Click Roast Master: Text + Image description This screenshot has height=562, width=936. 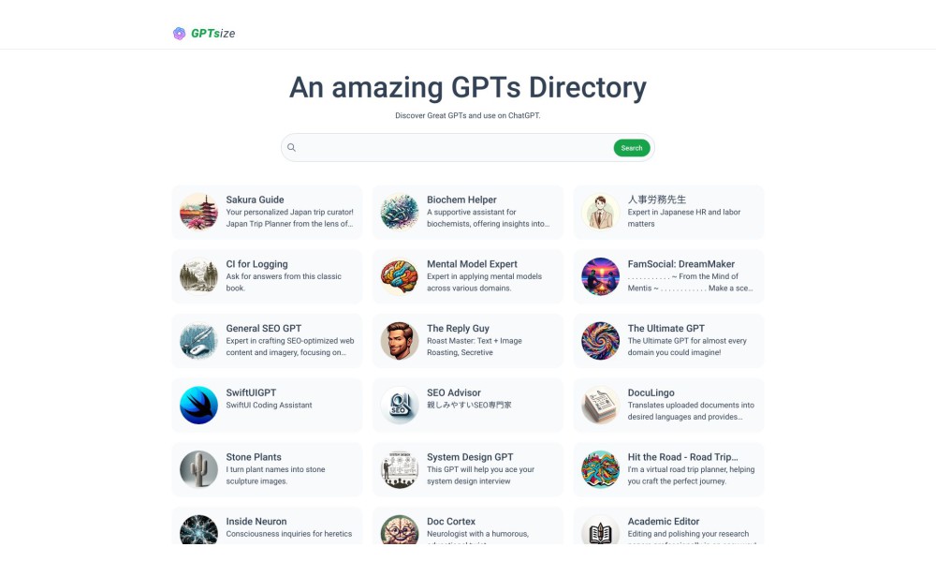[475, 347]
